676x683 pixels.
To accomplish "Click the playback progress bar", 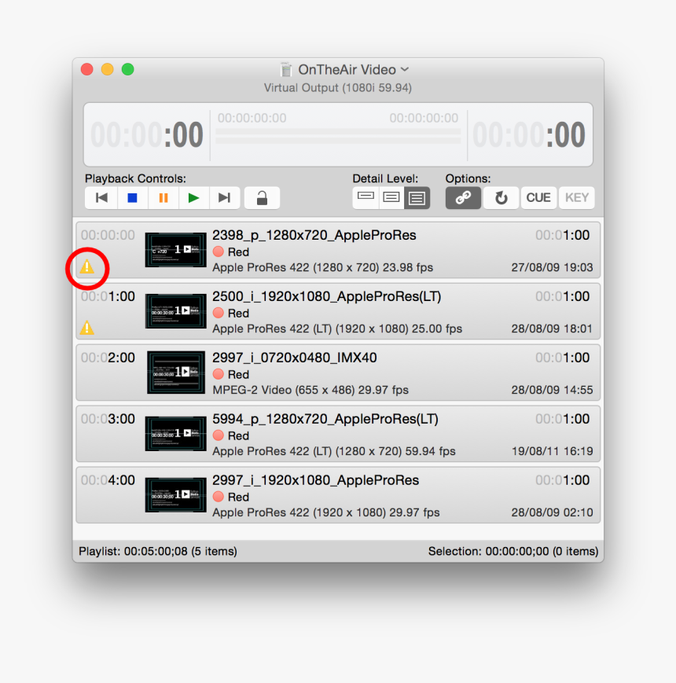I will (x=338, y=136).
